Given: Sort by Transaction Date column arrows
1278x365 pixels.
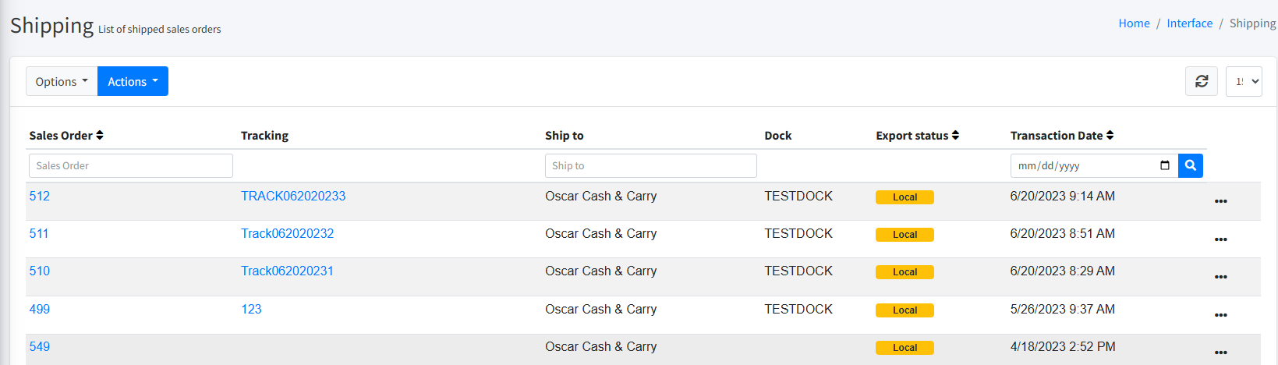Looking at the screenshot, I should click(1110, 136).
